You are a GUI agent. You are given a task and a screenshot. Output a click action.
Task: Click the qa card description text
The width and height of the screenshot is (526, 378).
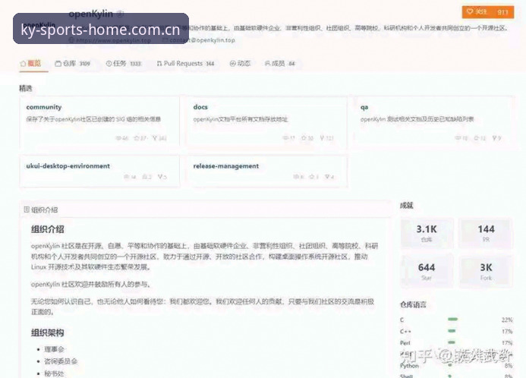[x=417, y=119]
